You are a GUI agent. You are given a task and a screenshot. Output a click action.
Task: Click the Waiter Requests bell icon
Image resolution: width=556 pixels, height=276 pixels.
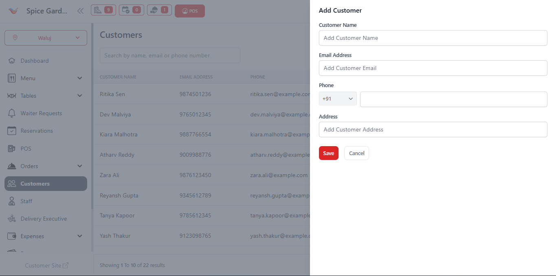13,113
